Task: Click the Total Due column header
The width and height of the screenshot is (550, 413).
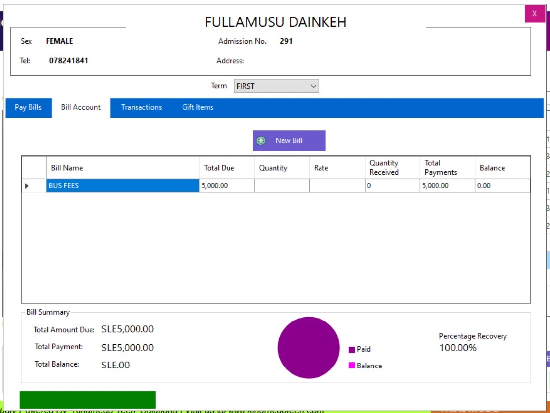Action: pos(227,168)
